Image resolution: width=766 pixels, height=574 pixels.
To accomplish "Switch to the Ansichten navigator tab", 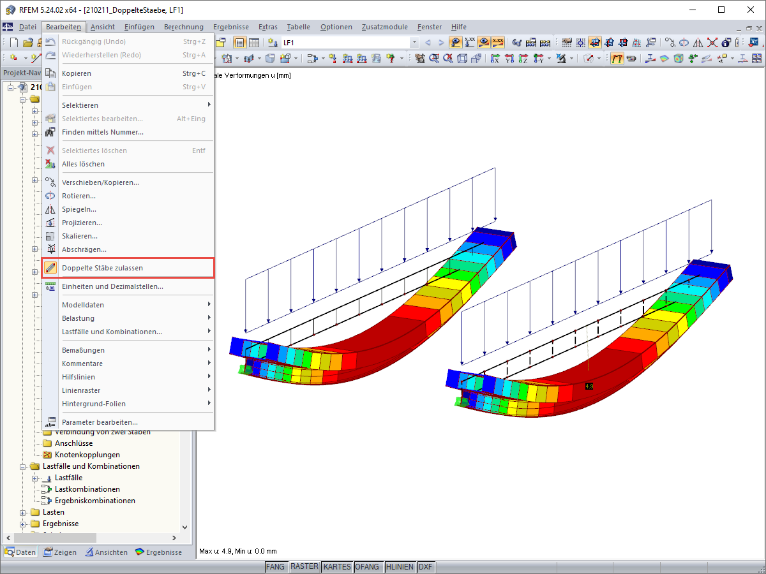I will (107, 552).
